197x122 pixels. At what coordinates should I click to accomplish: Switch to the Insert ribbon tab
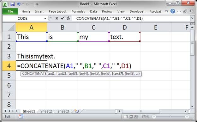pos(39,11)
